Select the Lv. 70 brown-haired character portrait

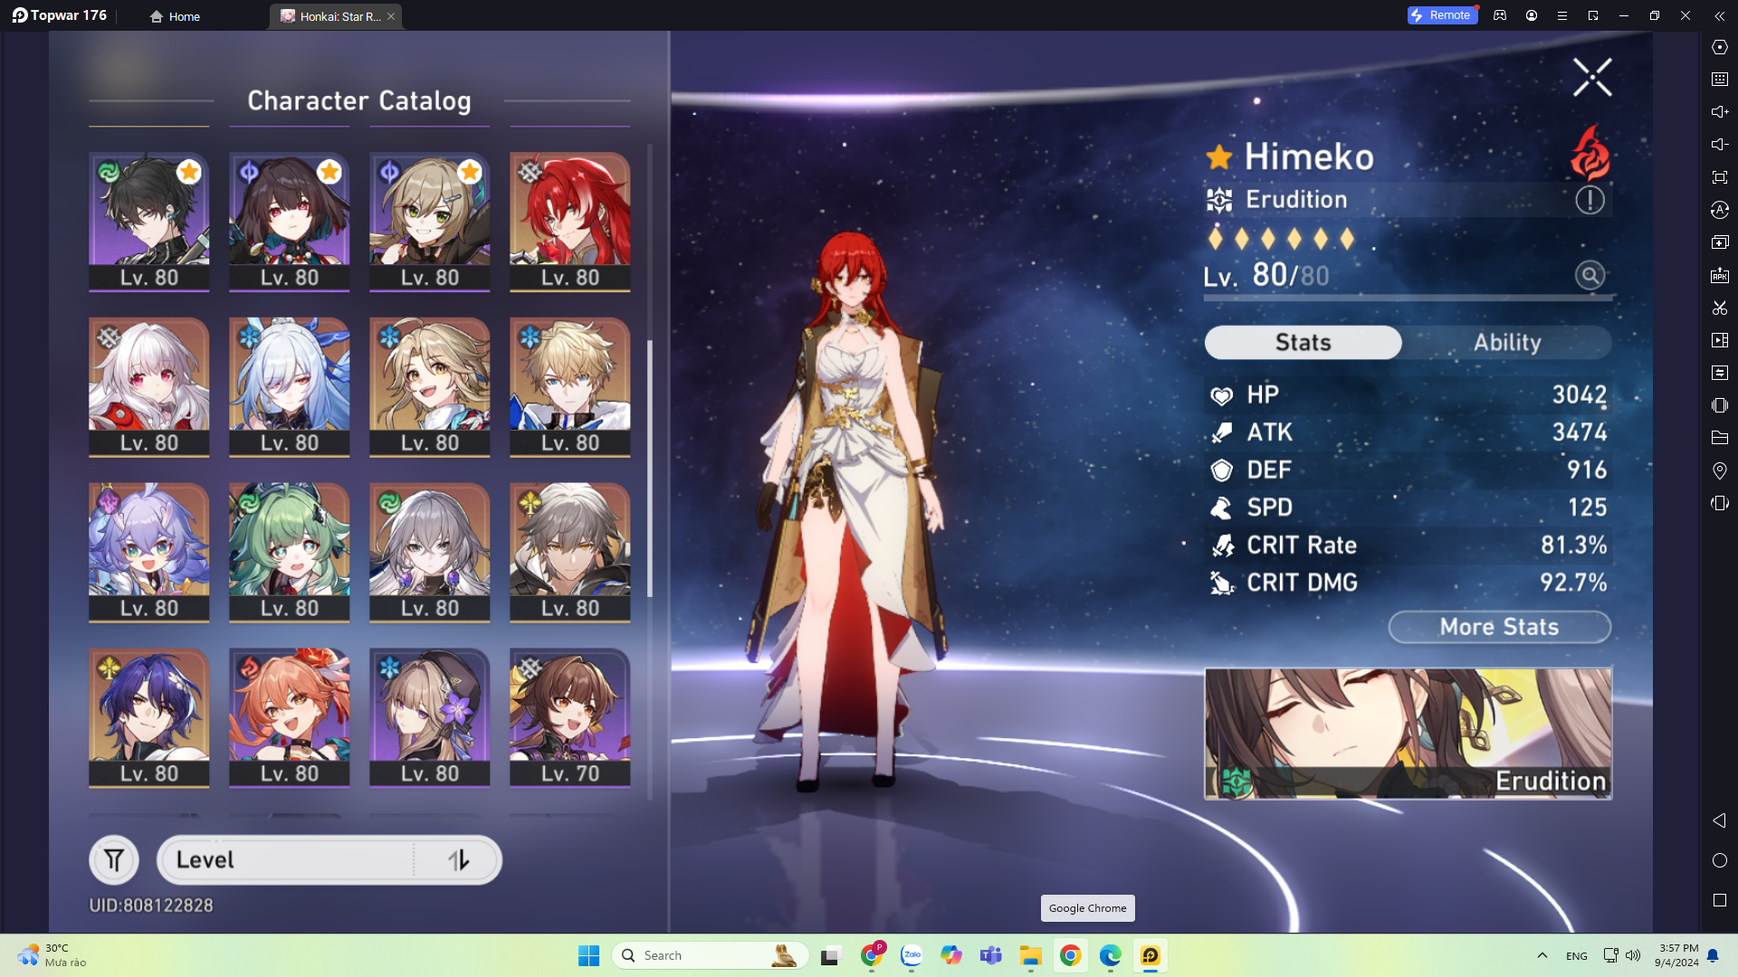point(569,716)
